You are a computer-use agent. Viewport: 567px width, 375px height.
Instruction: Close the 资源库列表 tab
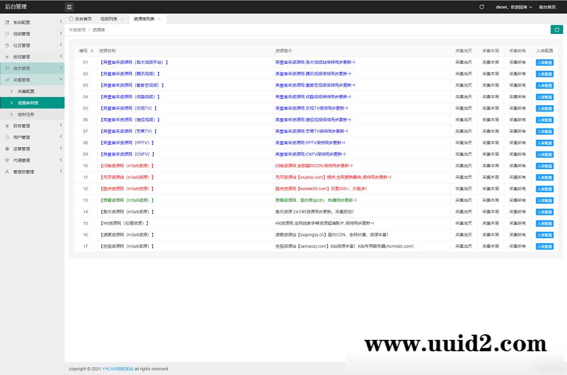160,19
